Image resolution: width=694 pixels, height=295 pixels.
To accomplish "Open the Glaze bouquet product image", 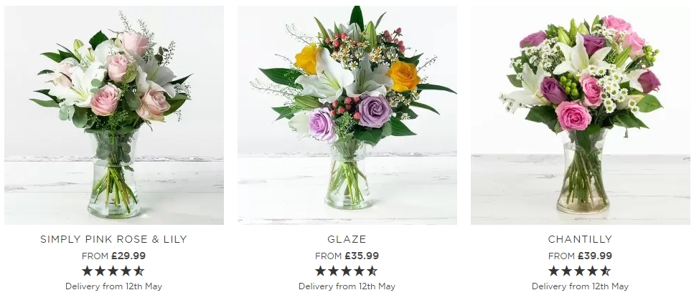I will pos(347,115).
